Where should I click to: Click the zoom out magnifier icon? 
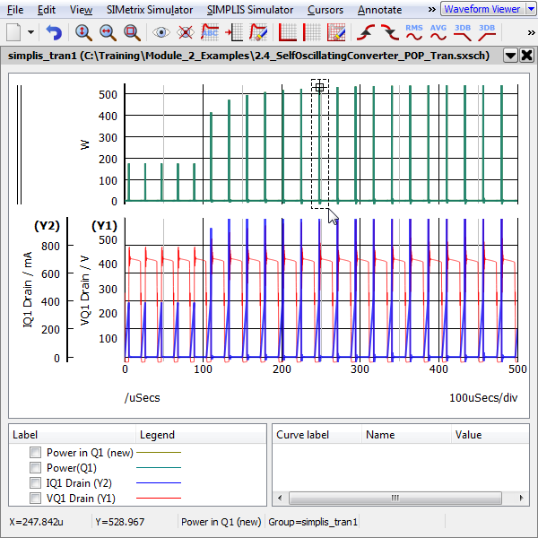(x=108, y=32)
